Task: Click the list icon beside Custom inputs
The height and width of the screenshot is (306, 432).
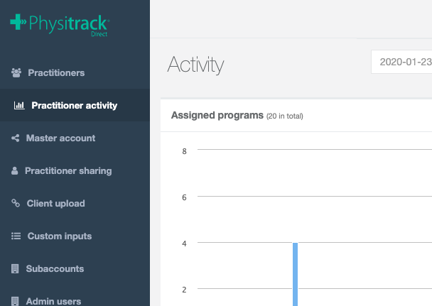Action: [x=16, y=236]
